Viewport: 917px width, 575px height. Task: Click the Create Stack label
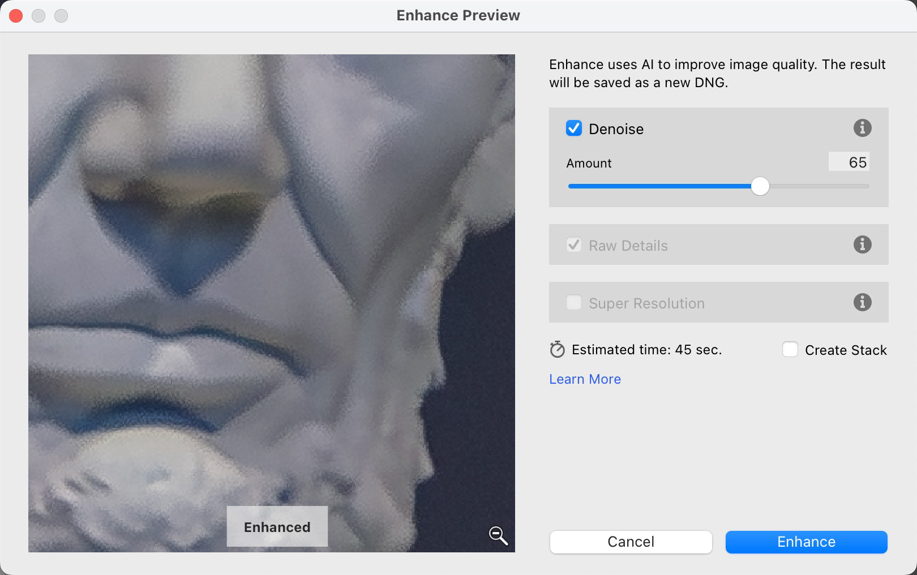point(846,350)
